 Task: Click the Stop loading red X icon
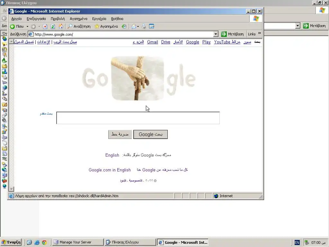45,26
